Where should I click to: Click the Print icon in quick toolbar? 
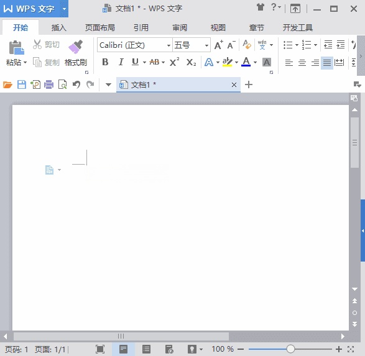49,84
